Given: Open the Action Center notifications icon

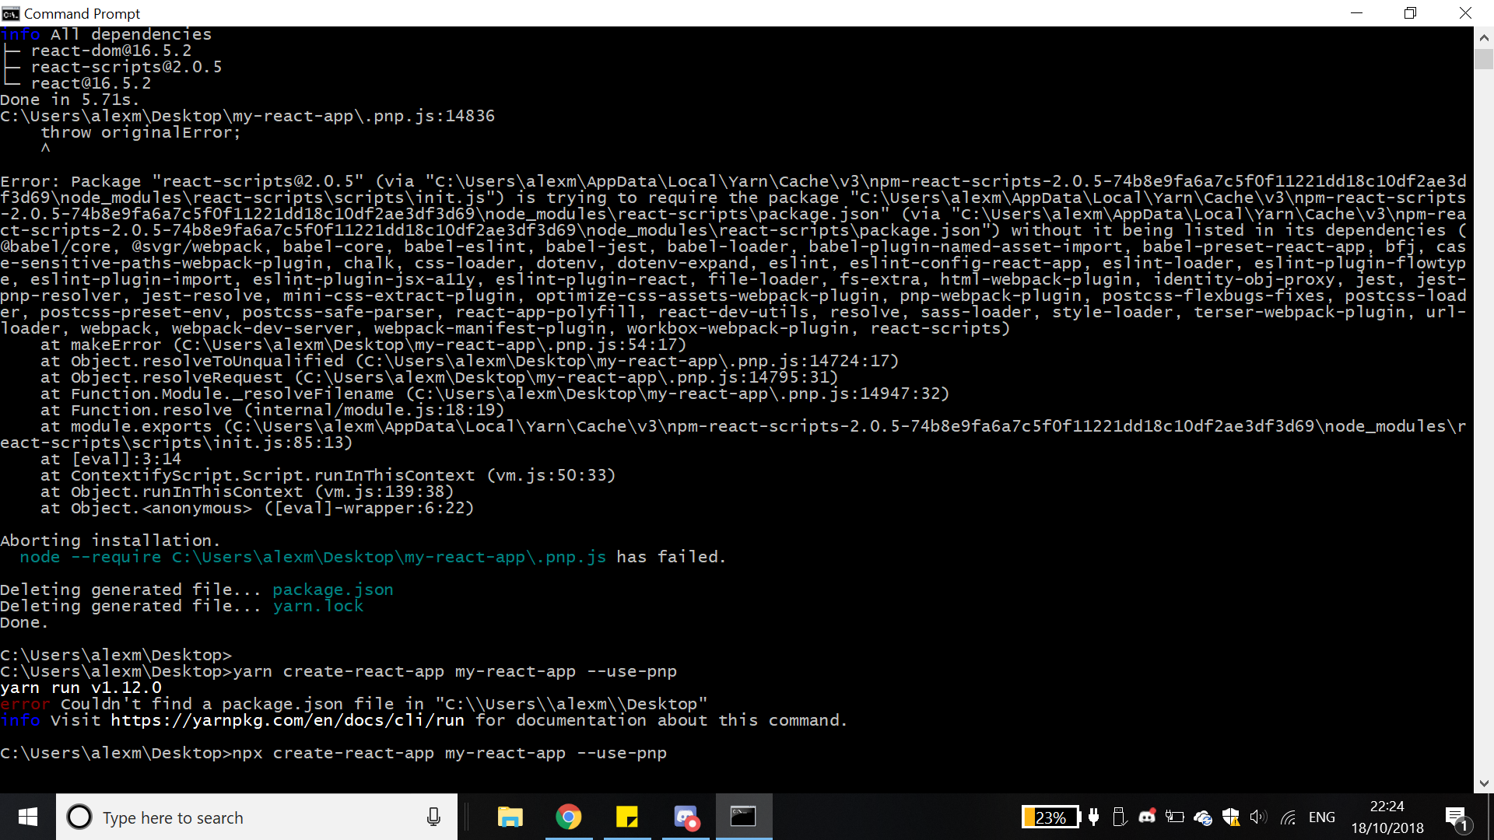Looking at the screenshot, I should tap(1457, 817).
